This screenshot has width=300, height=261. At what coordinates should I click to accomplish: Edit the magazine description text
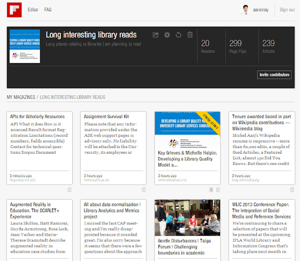tap(93, 44)
